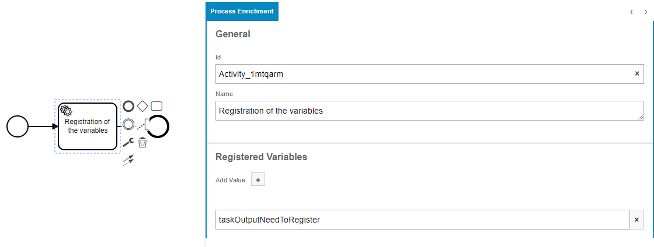Append intermediate event with double-circle icon

(x=128, y=124)
